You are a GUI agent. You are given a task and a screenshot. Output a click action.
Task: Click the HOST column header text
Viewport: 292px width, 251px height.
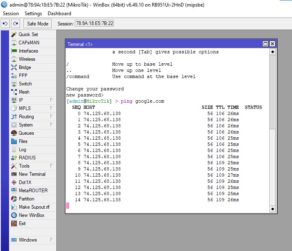89,107
